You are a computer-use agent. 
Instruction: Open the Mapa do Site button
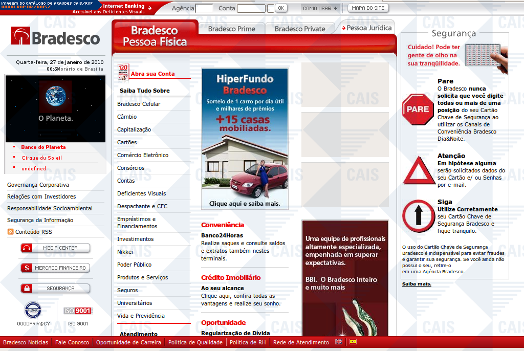368,8
